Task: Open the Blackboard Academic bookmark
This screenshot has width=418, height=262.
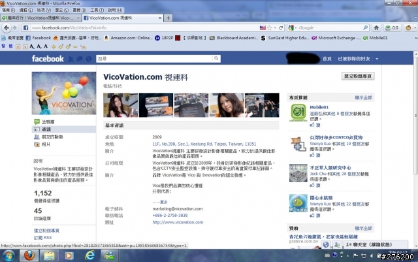Action: (234, 38)
